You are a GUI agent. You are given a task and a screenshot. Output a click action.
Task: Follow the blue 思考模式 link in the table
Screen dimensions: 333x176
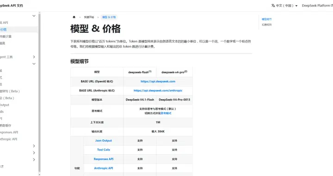point(166,113)
